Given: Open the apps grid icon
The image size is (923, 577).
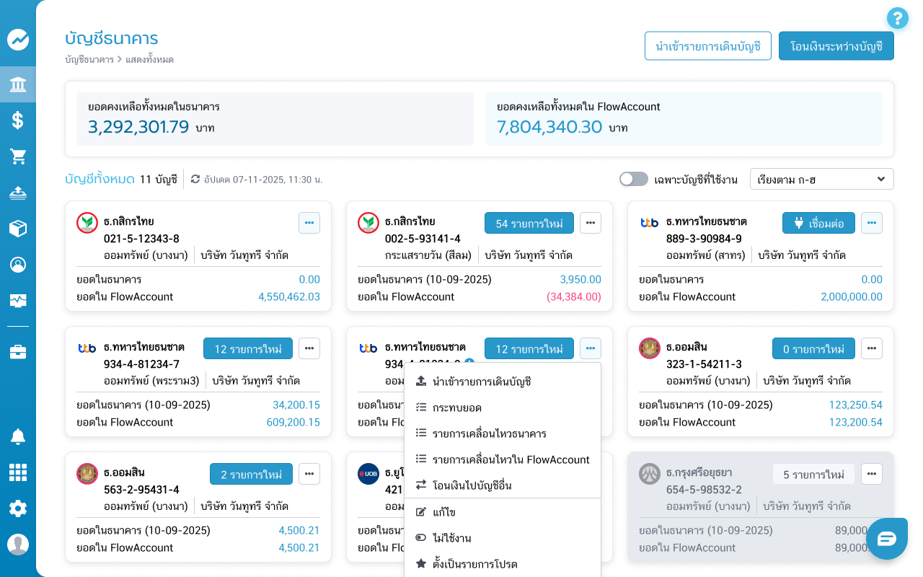Looking at the screenshot, I should click(18, 472).
